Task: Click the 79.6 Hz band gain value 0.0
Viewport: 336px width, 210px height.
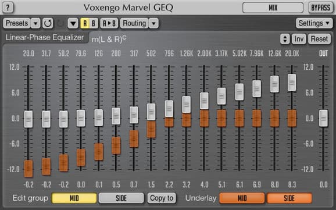Action: pos(81,184)
